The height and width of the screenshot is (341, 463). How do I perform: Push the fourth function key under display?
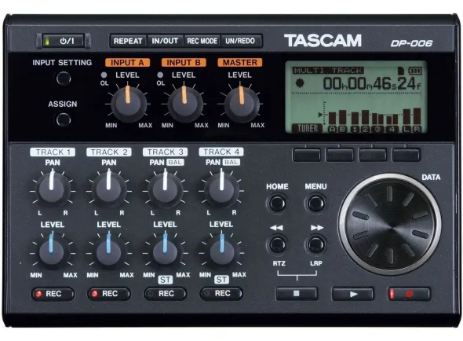coord(406,155)
